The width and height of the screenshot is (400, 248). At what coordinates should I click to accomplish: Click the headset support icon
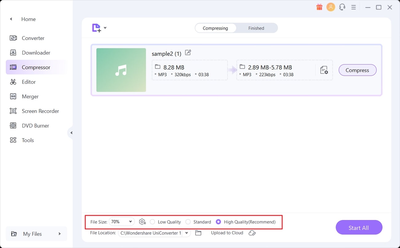[342, 7]
